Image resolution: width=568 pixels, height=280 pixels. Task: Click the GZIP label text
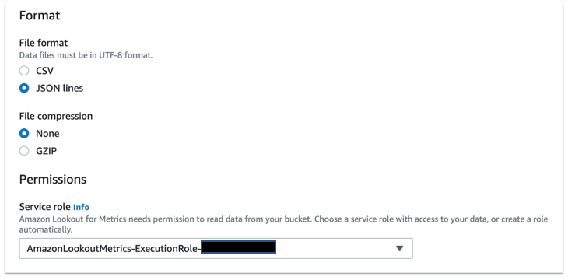[47, 151]
